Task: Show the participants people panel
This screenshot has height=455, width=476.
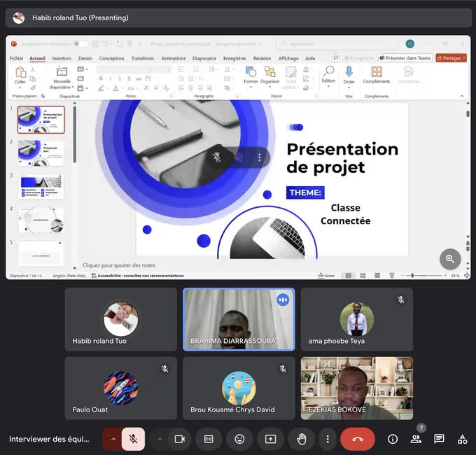Action: pyautogui.click(x=416, y=439)
